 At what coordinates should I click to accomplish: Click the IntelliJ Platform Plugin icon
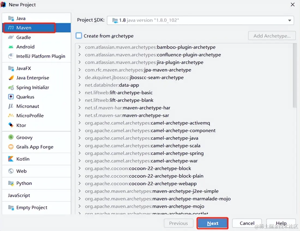click(11, 56)
